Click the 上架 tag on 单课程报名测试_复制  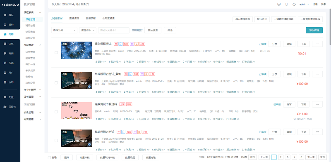tap(152, 74)
